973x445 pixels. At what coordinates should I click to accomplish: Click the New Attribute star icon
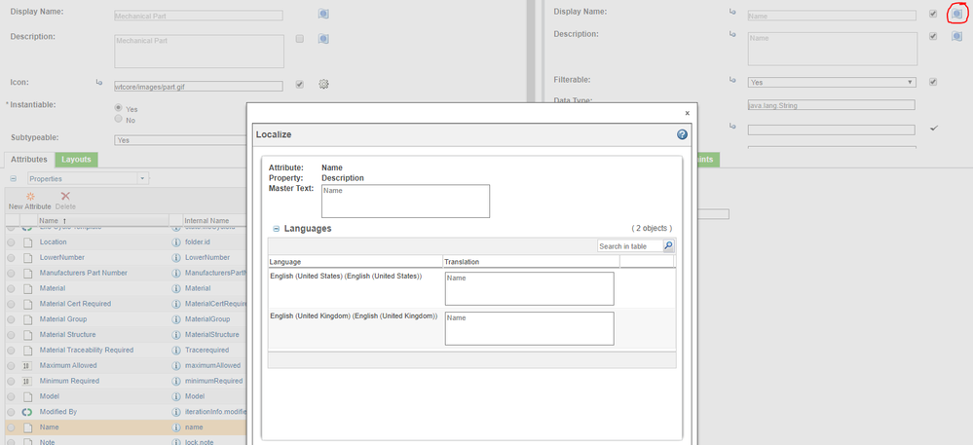point(29,196)
